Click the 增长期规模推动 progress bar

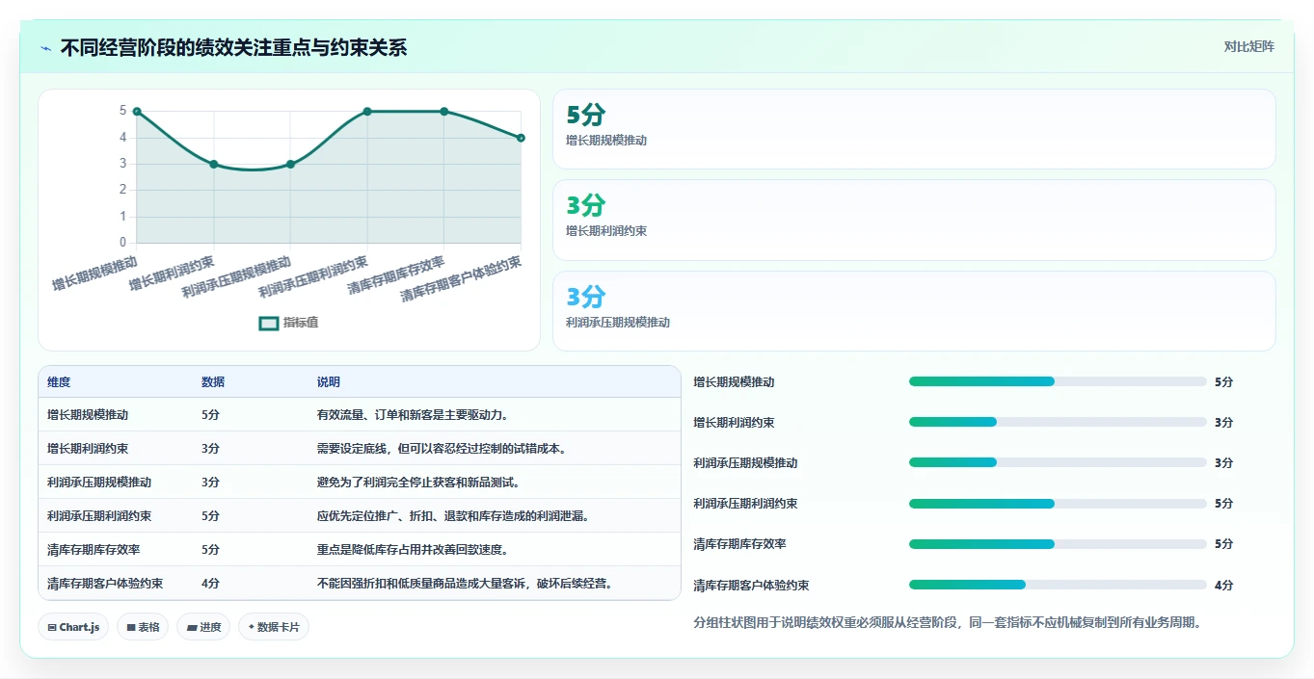pyautogui.click(x=1058, y=381)
